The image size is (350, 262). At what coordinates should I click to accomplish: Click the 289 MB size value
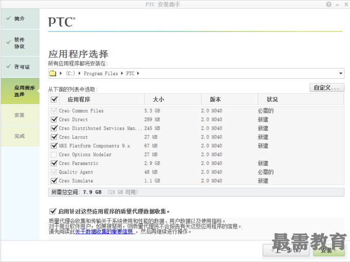pyautogui.click(x=152, y=119)
